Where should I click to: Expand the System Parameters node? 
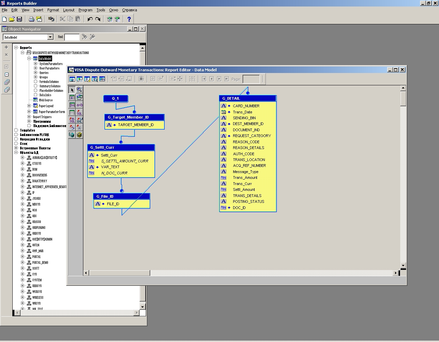(x=36, y=64)
